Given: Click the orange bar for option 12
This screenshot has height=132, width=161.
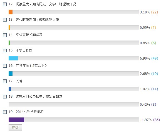Looking at the screenshot, I should [x=11, y=12].
